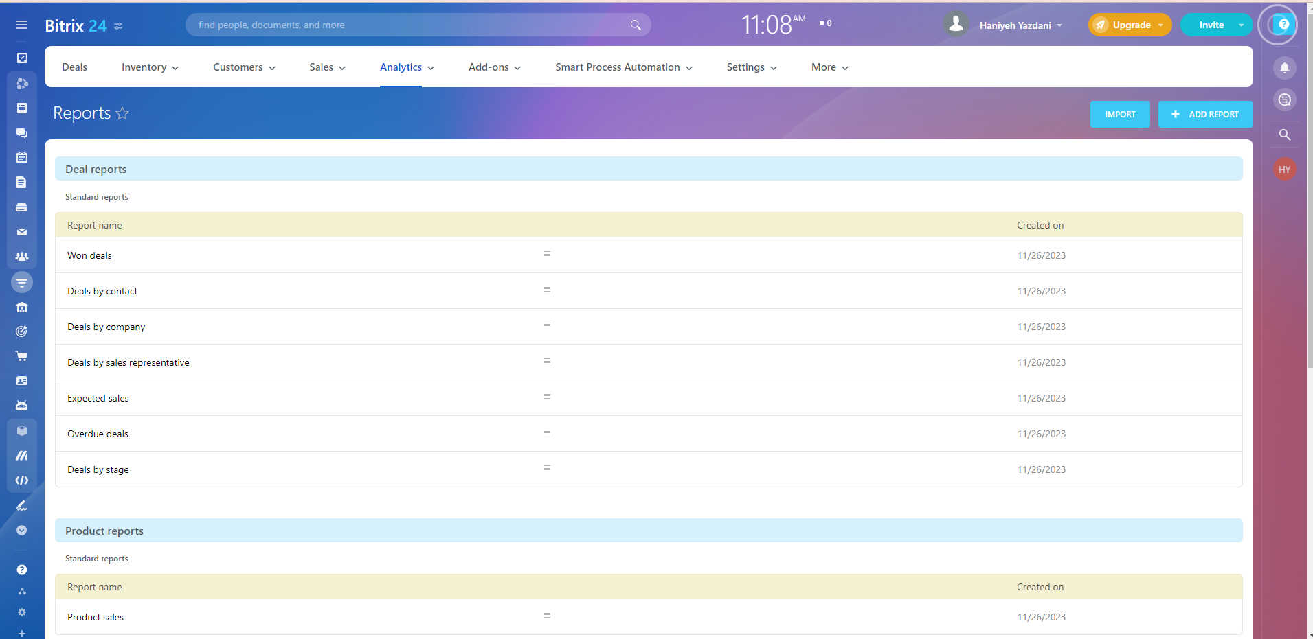Open Workgroups people icon in sidebar
Screen dimensions: 1313x639
(x=22, y=257)
